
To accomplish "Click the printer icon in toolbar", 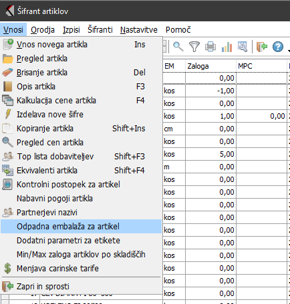I will [x=210, y=47].
